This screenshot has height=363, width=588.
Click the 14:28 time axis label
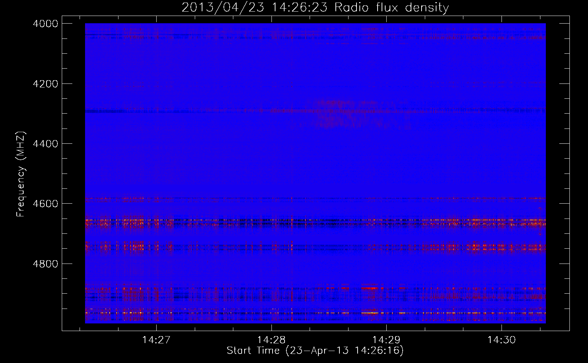tap(271, 340)
